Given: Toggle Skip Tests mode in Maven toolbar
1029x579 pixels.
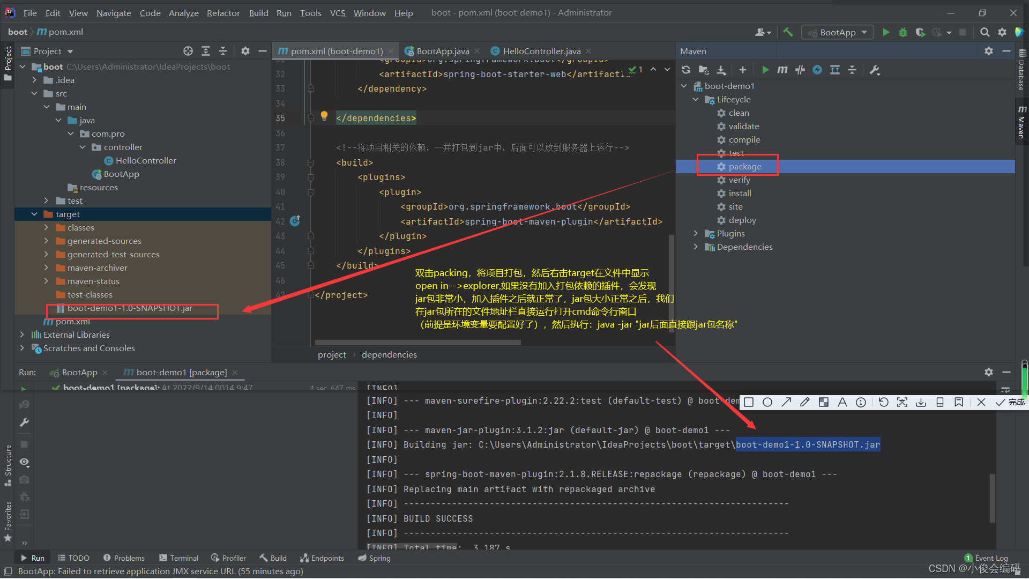Looking at the screenshot, I should [x=800, y=70].
